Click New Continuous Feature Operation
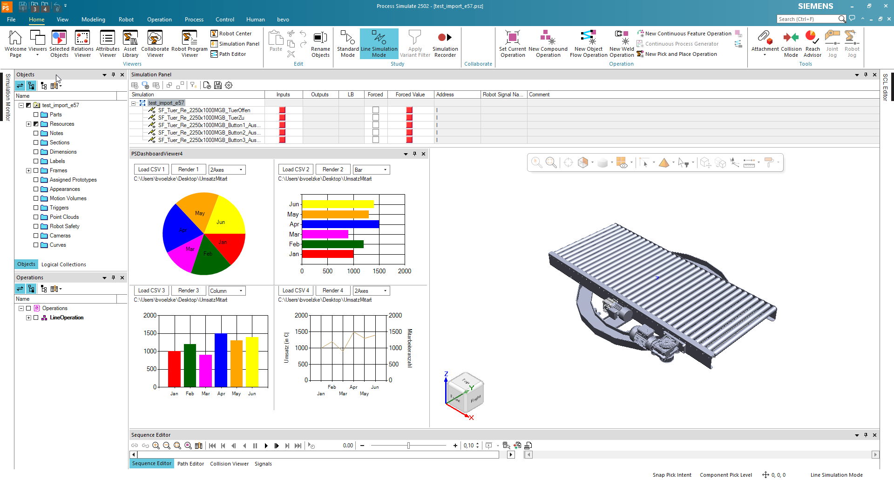The width and height of the screenshot is (894, 480). click(684, 34)
